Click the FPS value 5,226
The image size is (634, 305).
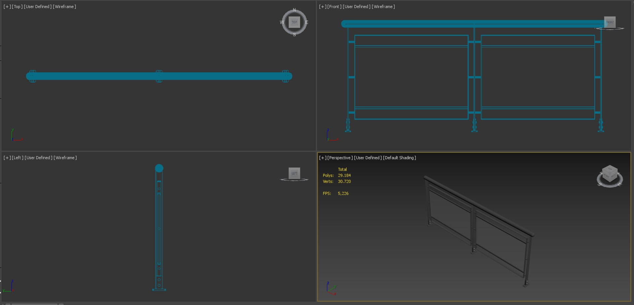point(343,193)
